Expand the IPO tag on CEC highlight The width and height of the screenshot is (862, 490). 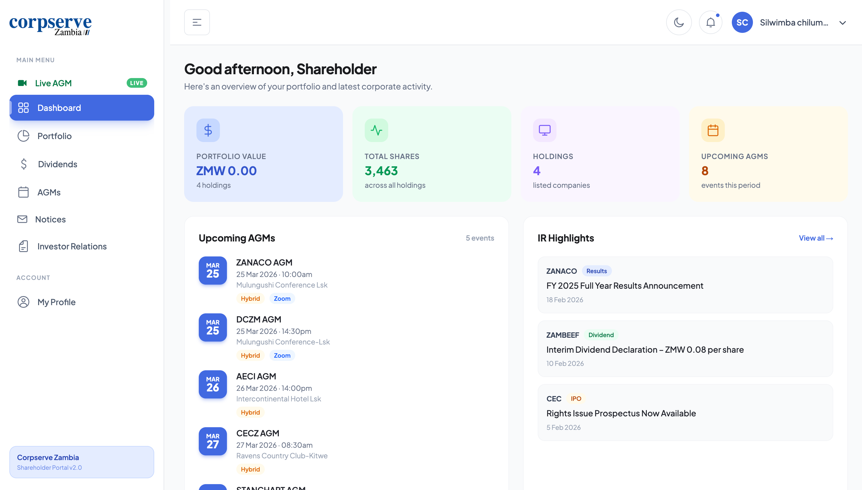[x=576, y=398]
